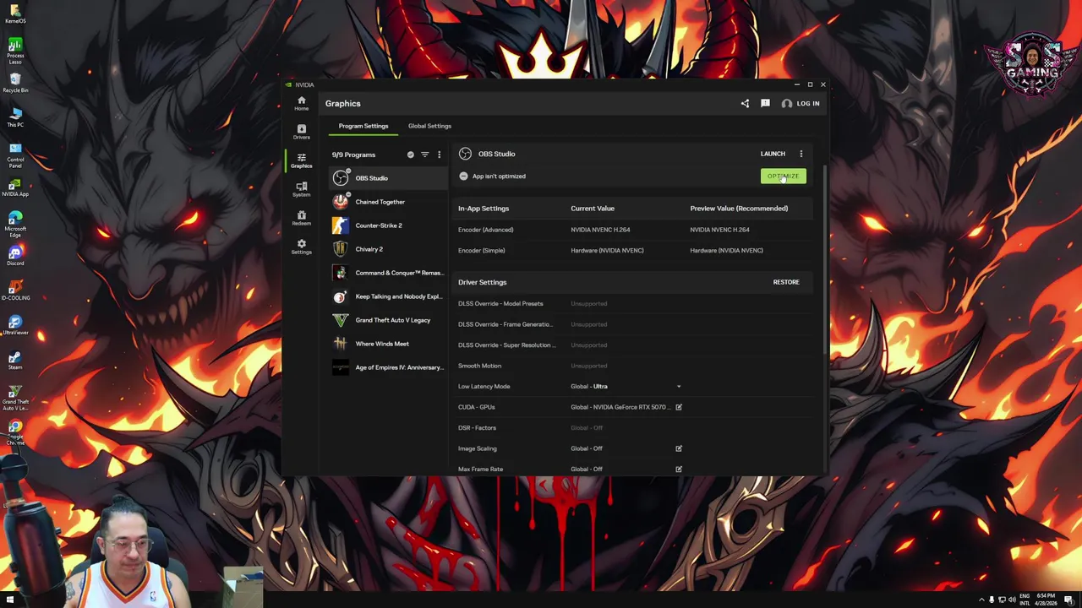Open Microsoft Edge desktop shortcut
The height and width of the screenshot is (608, 1082).
point(15,223)
